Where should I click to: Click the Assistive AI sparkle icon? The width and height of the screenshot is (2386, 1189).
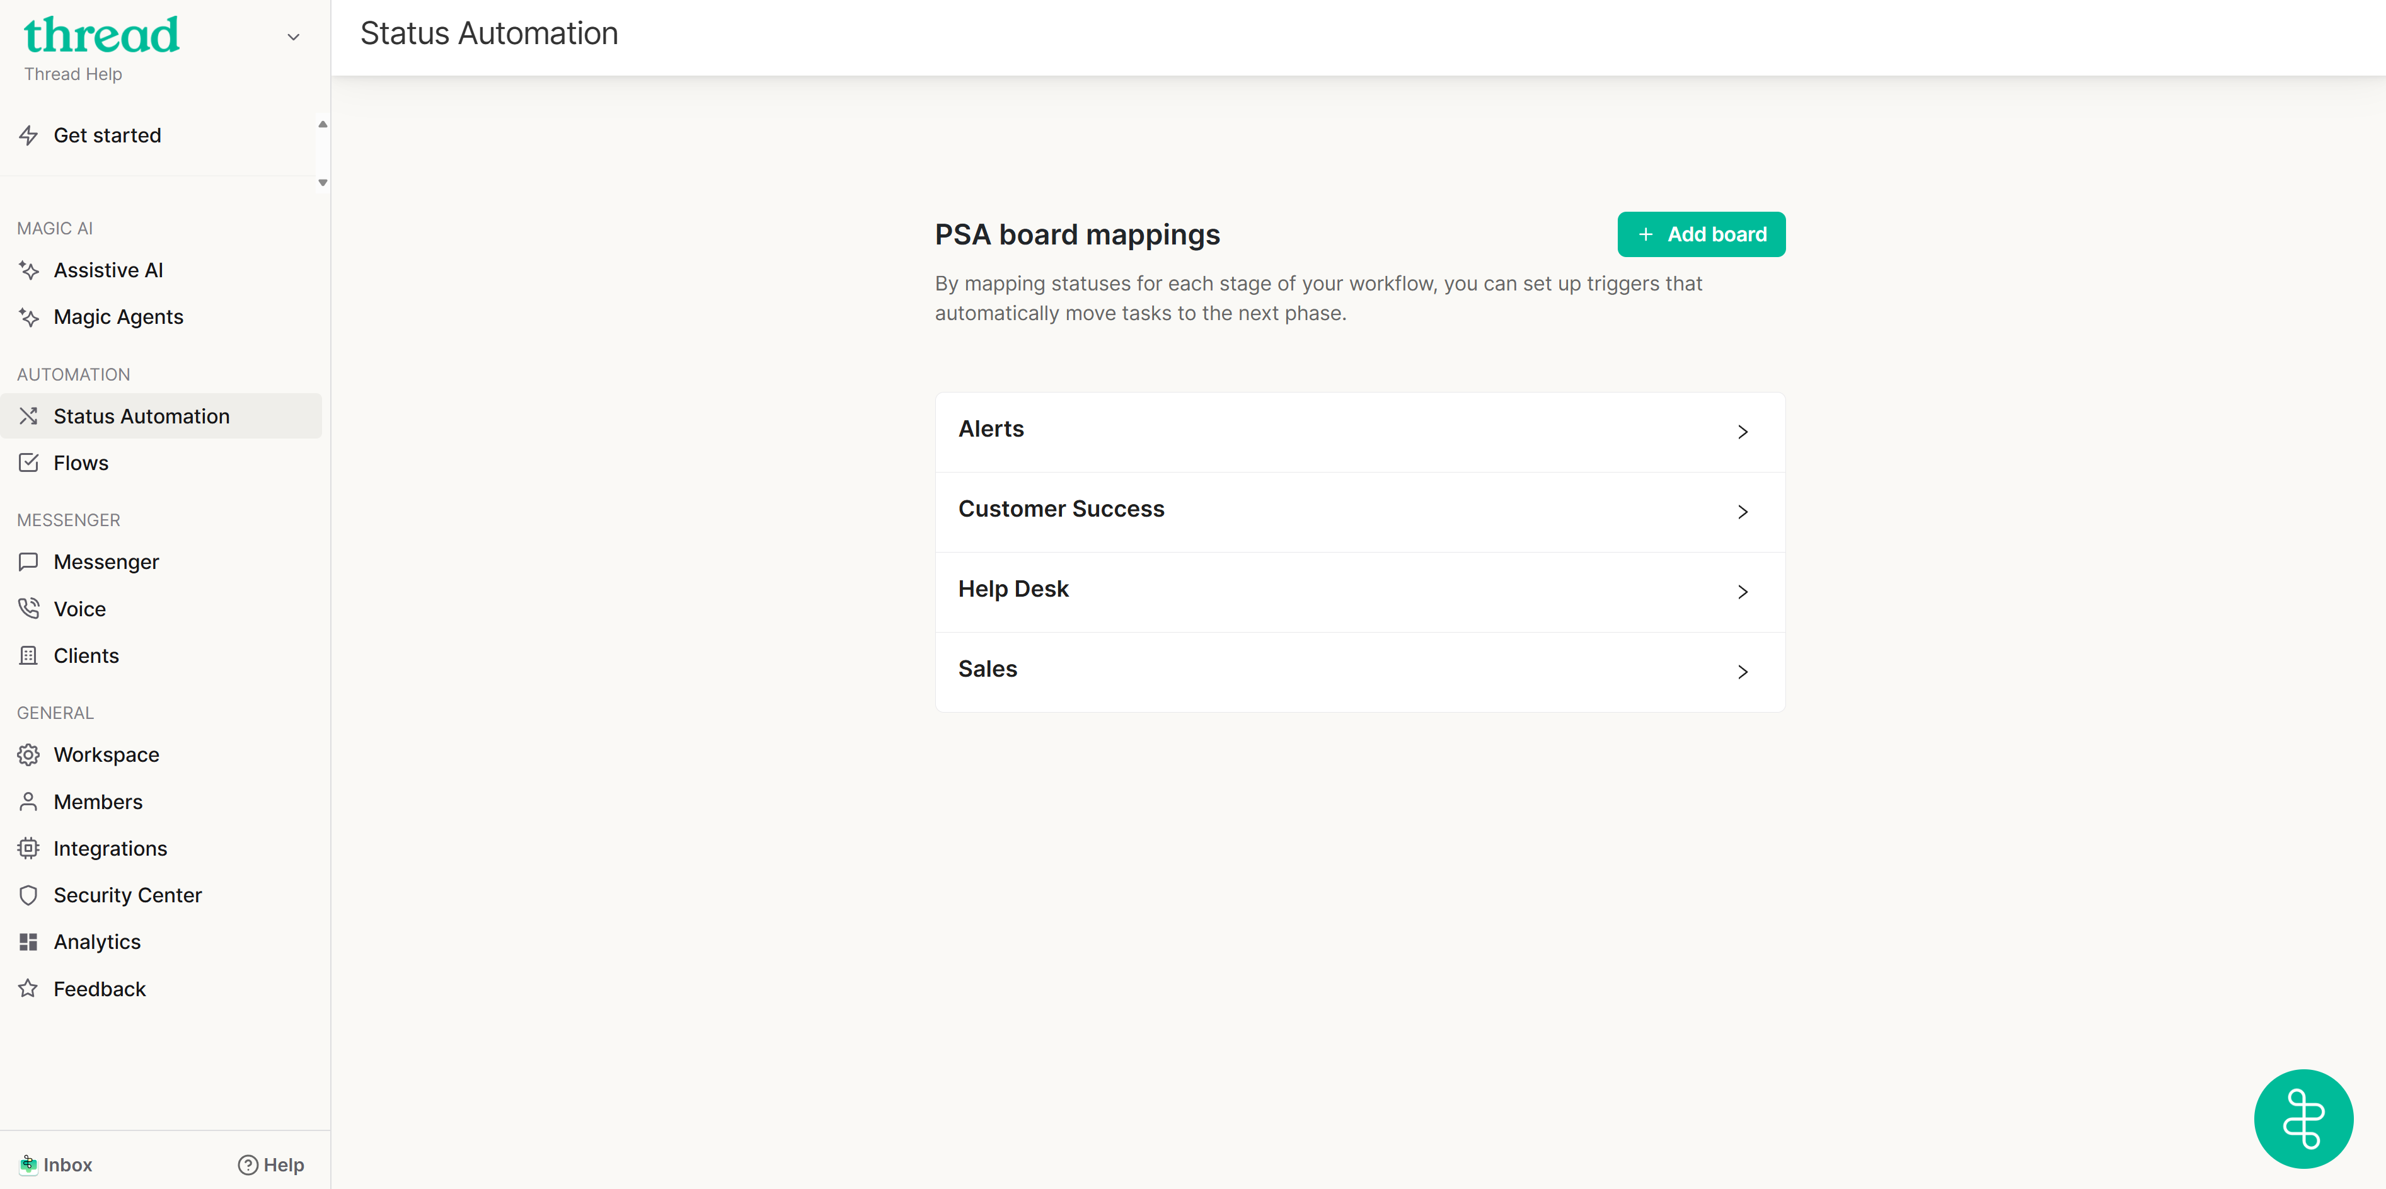(29, 270)
